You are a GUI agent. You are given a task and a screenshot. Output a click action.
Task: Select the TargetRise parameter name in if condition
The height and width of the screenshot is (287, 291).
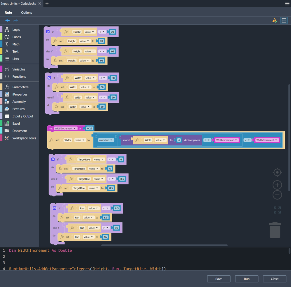[84, 159]
